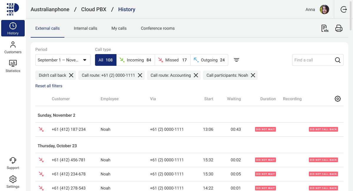Screen dimensions: 353x191
Task: Select All 108 call type
Action: (106, 60)
